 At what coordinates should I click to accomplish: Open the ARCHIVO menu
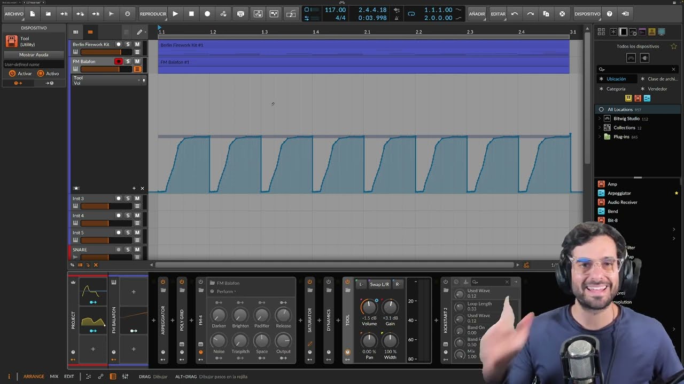click(14, 14)
